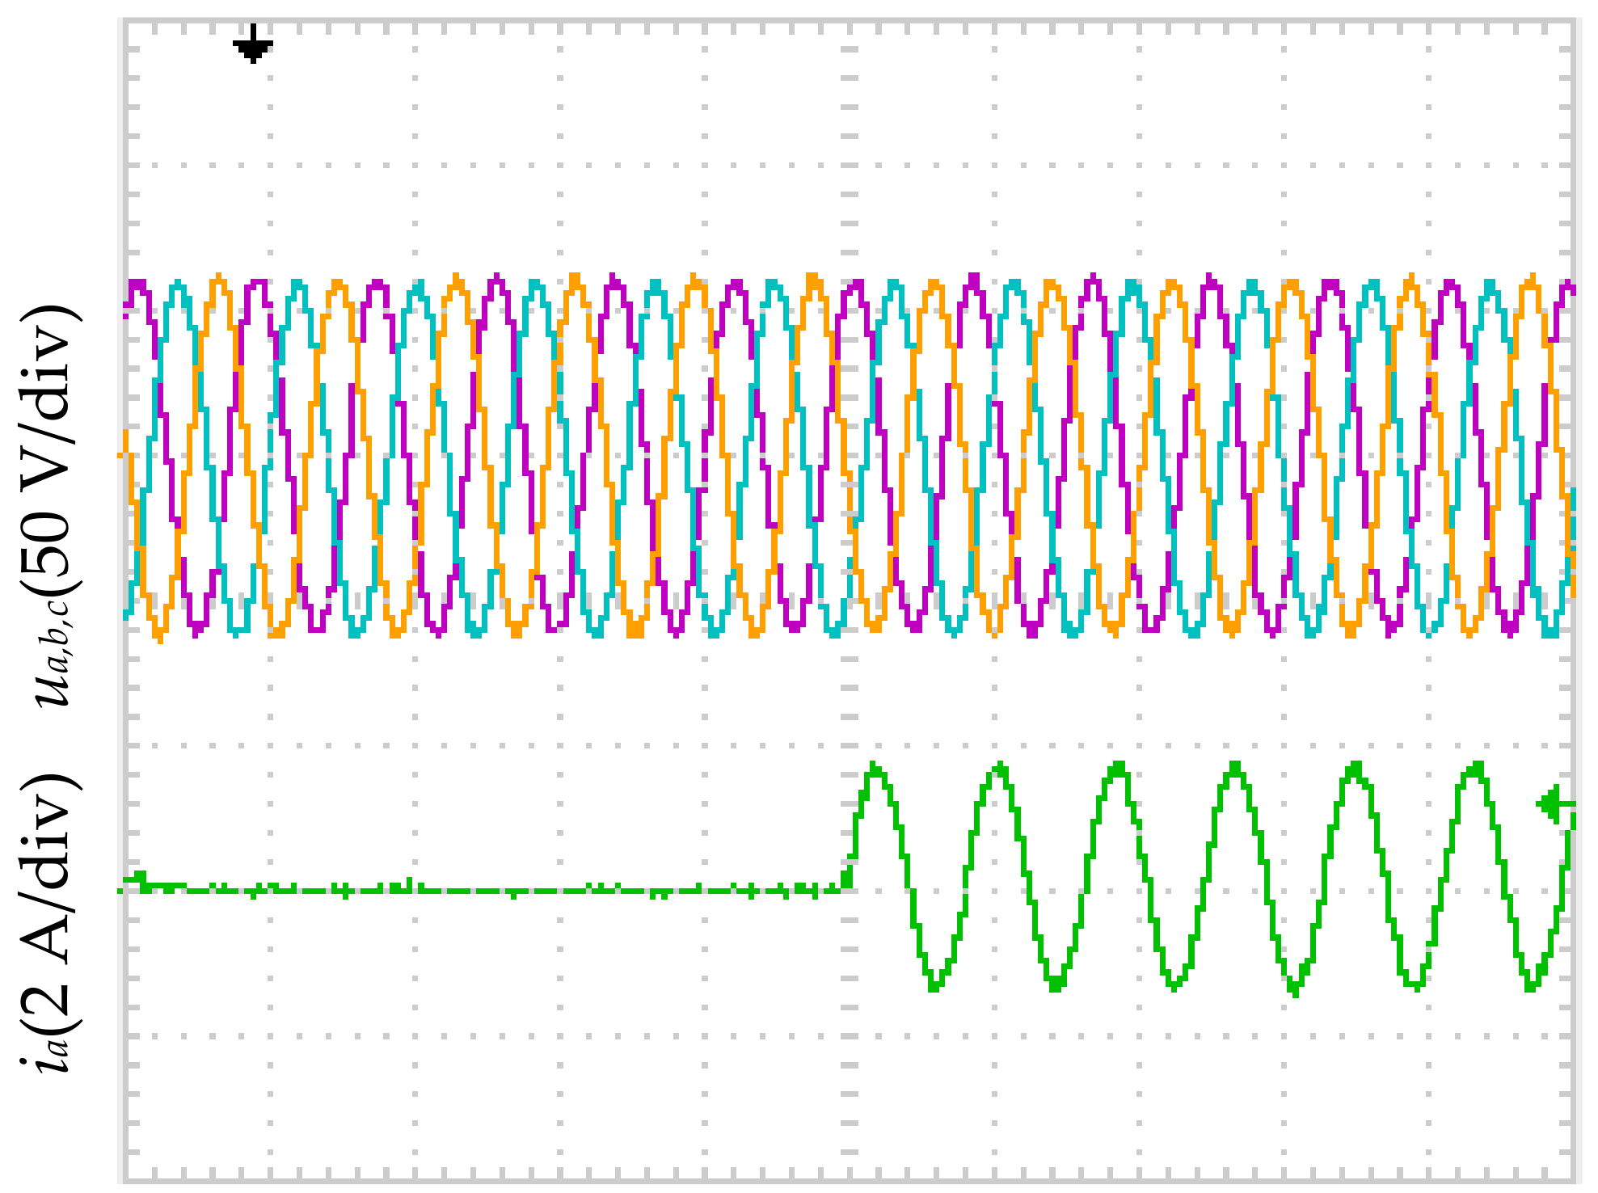Click last negative trough of green current trace
Screen dimensions: 1598x1193
pos(1531,985)
